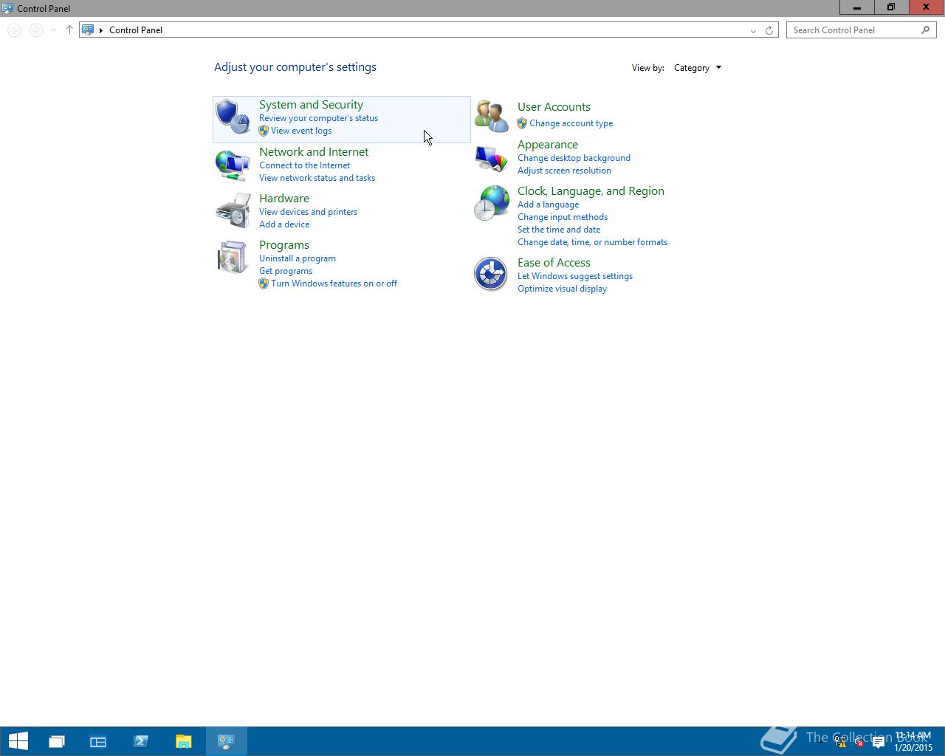The width and height of the screenshot is (945, 756).
Task: Click Change desktop background
Action: 574,158
